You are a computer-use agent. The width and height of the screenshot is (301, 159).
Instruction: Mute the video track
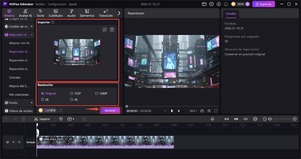[x=19, y=142]
